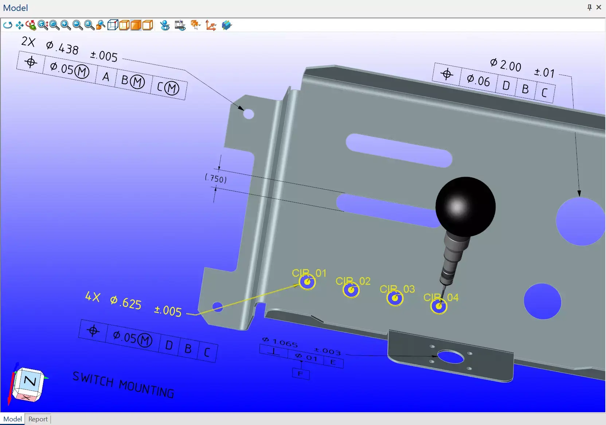
Task: Open the probe visibility dropdown
Action: 165,25
